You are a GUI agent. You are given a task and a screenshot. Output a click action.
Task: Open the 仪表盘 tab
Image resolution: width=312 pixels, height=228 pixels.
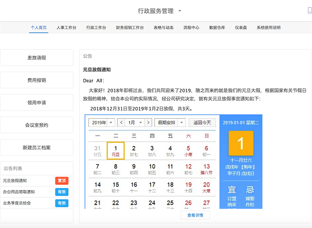point(241,27)
